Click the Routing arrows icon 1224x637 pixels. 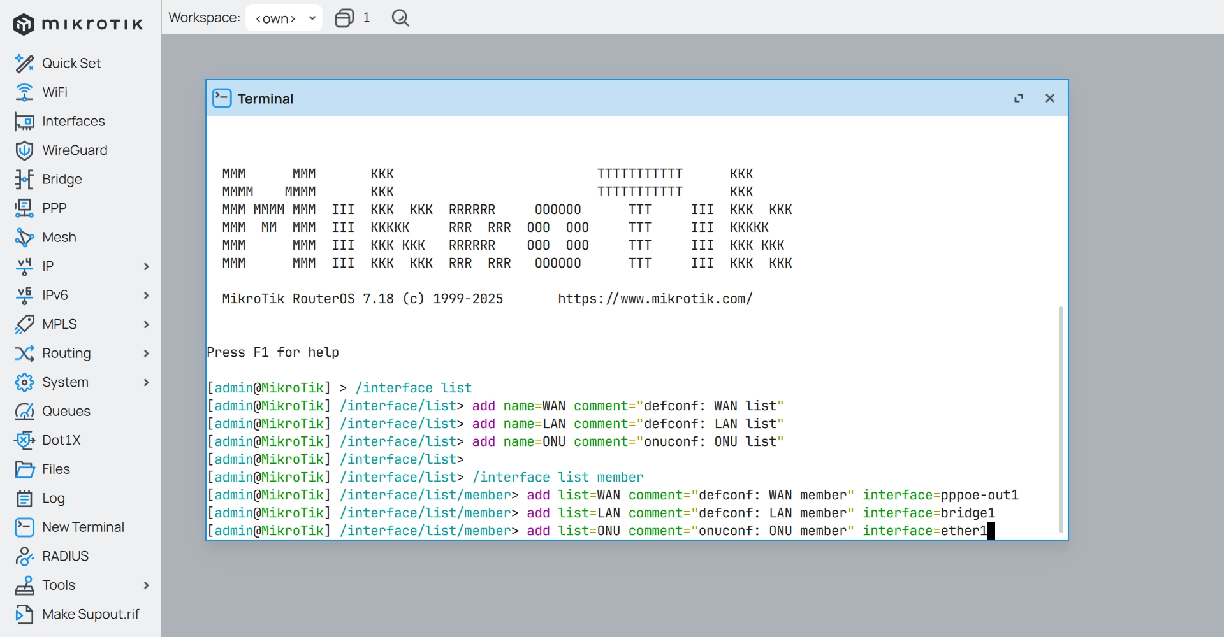pos(24,353)
